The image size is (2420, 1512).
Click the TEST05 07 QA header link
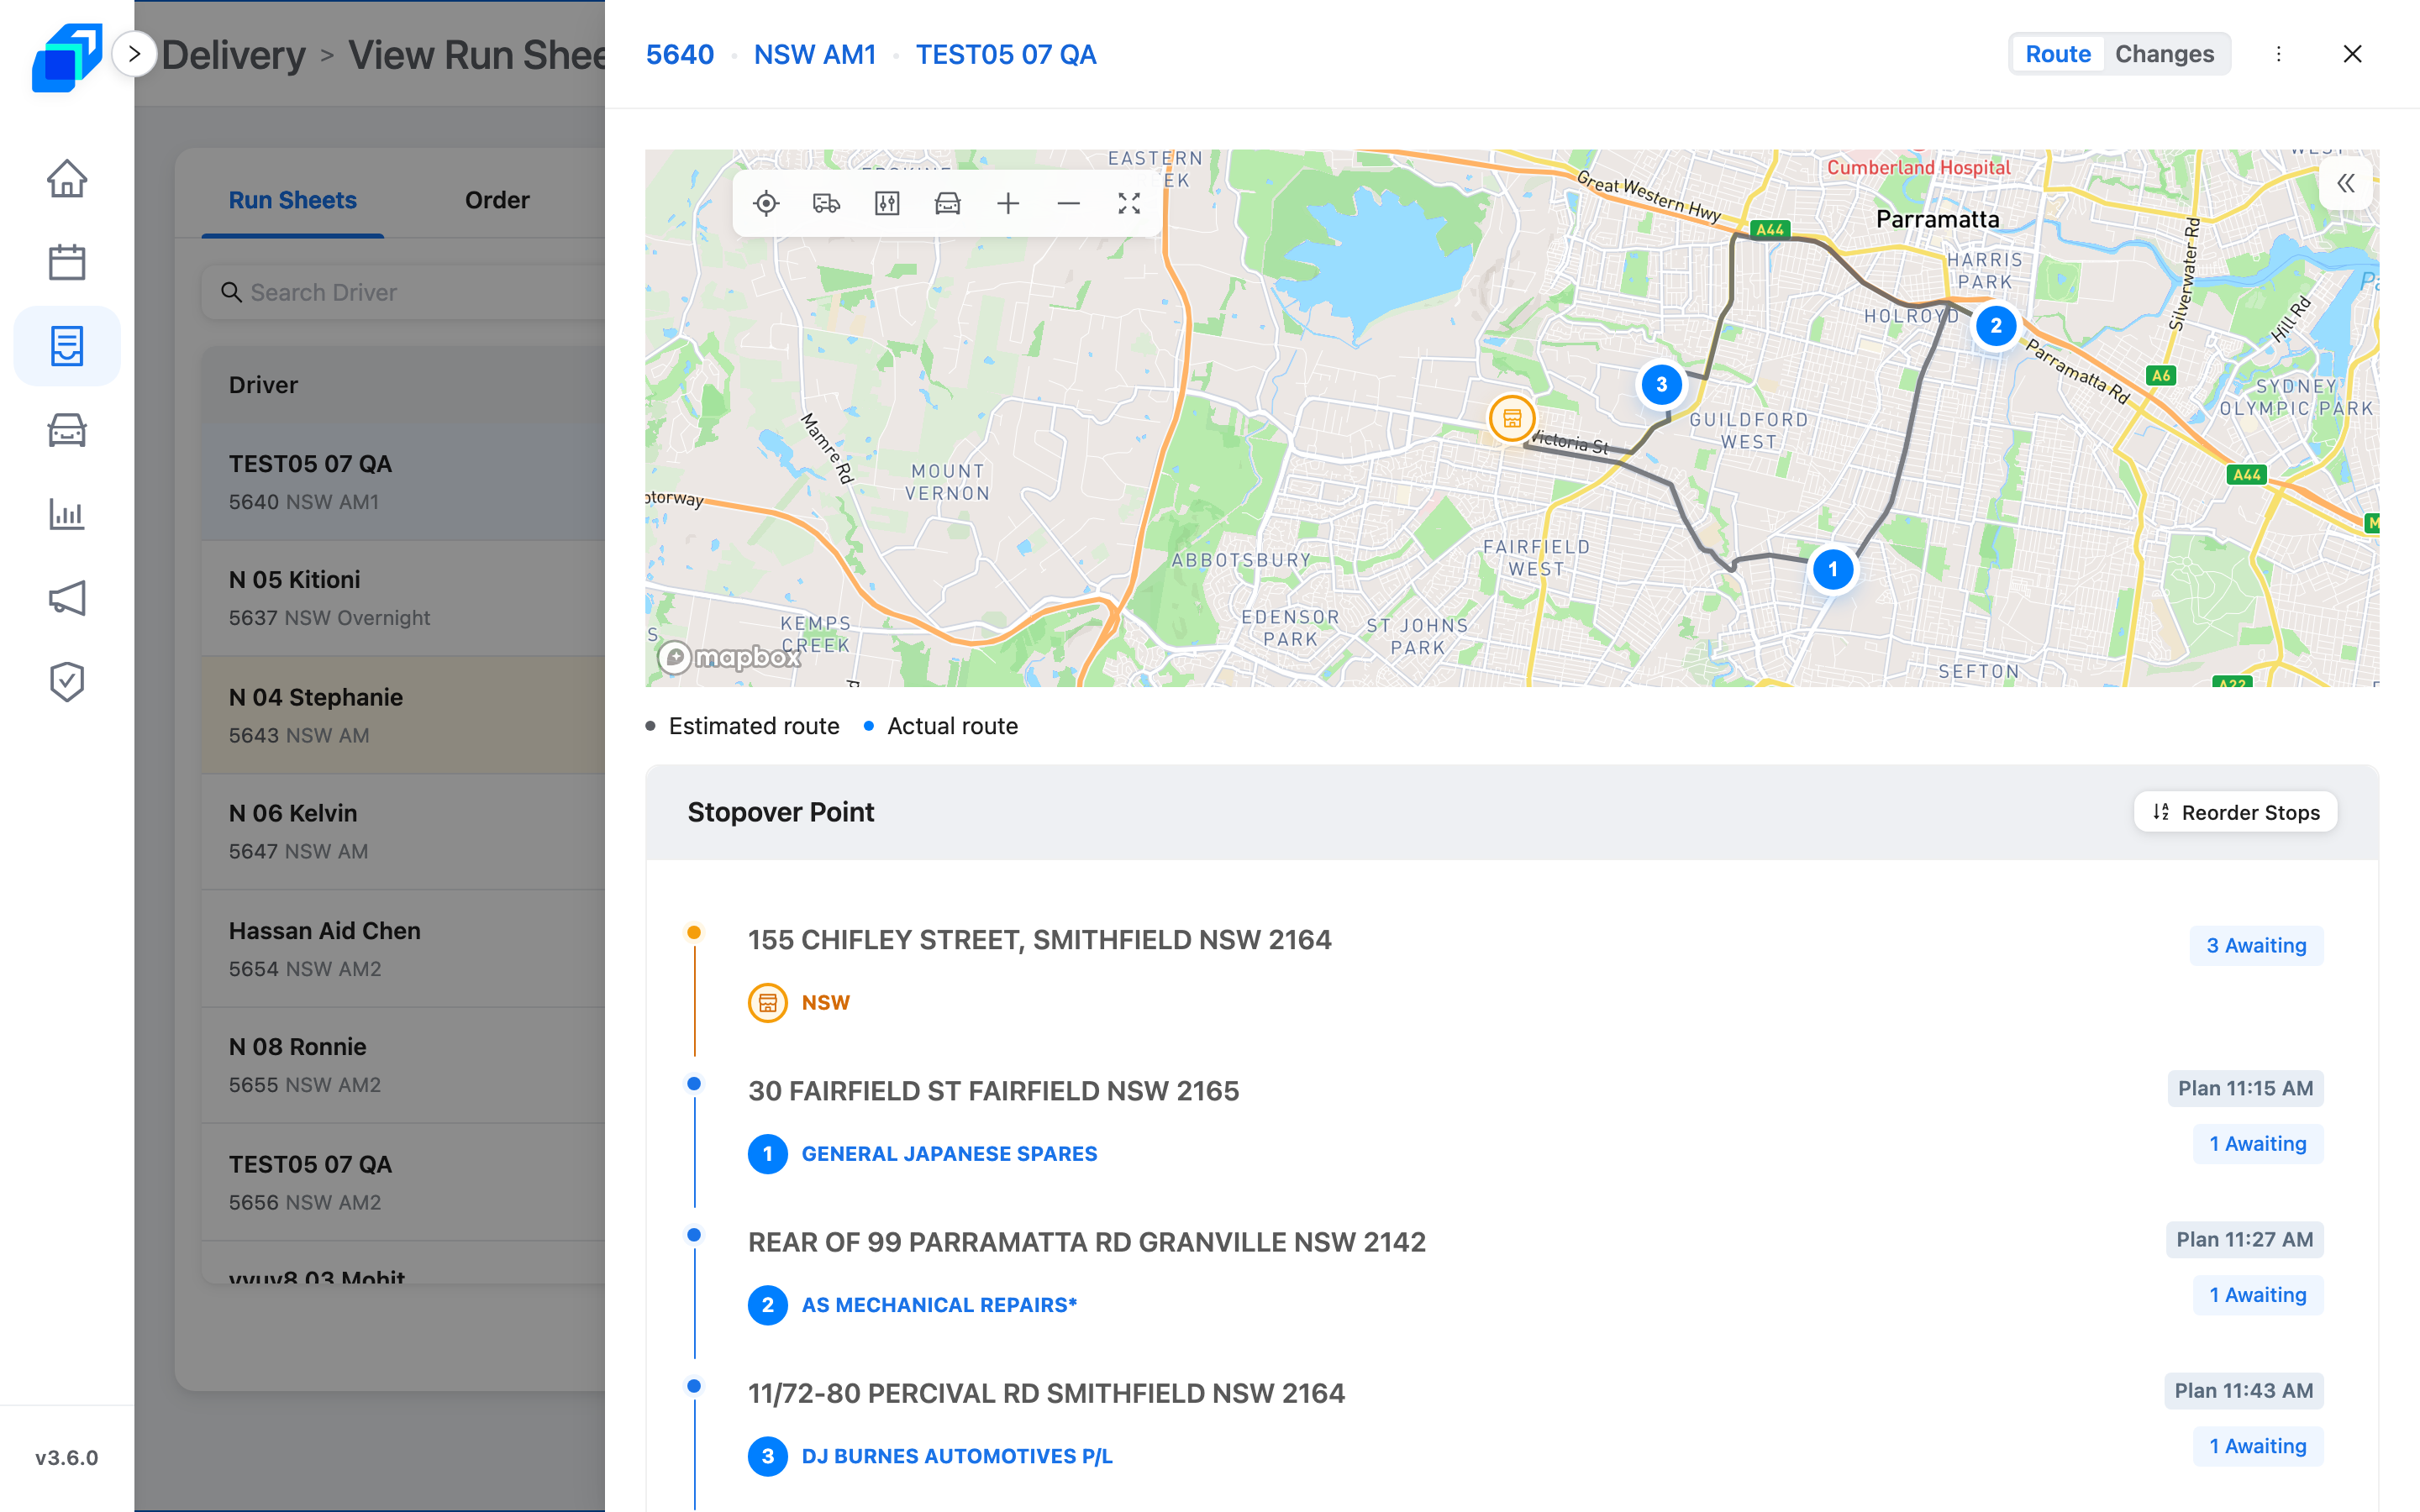pyautogui.click(x=1006, y=54)
